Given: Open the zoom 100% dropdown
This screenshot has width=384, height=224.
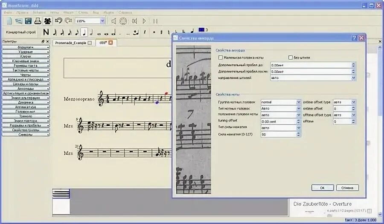Looking at the screenshot, I should 102,21.
